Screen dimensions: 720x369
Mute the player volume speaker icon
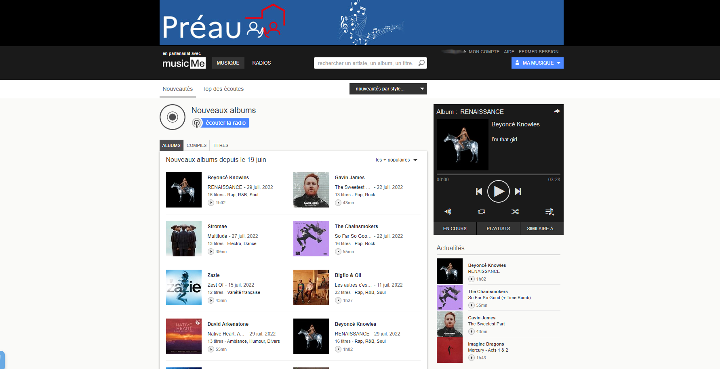point(448,212)
